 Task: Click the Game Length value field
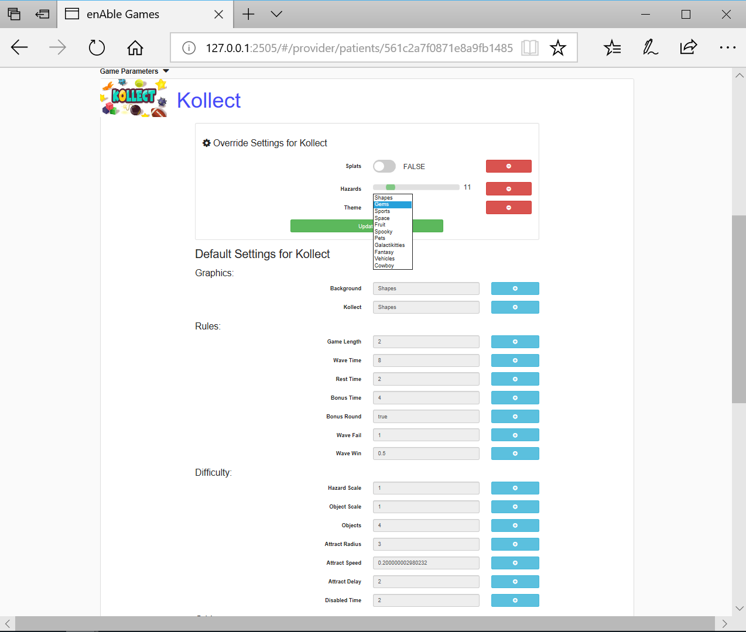click(426, 342)
